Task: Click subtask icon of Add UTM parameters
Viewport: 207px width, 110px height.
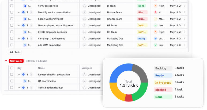Action: pyautogui.click(x=25, y=45)
